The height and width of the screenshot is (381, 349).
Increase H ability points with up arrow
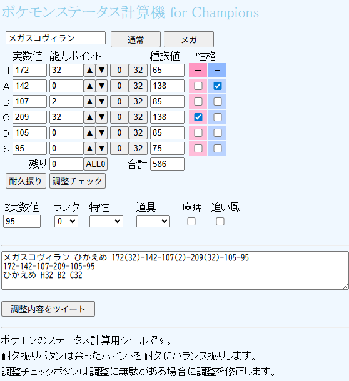point(89,70)
